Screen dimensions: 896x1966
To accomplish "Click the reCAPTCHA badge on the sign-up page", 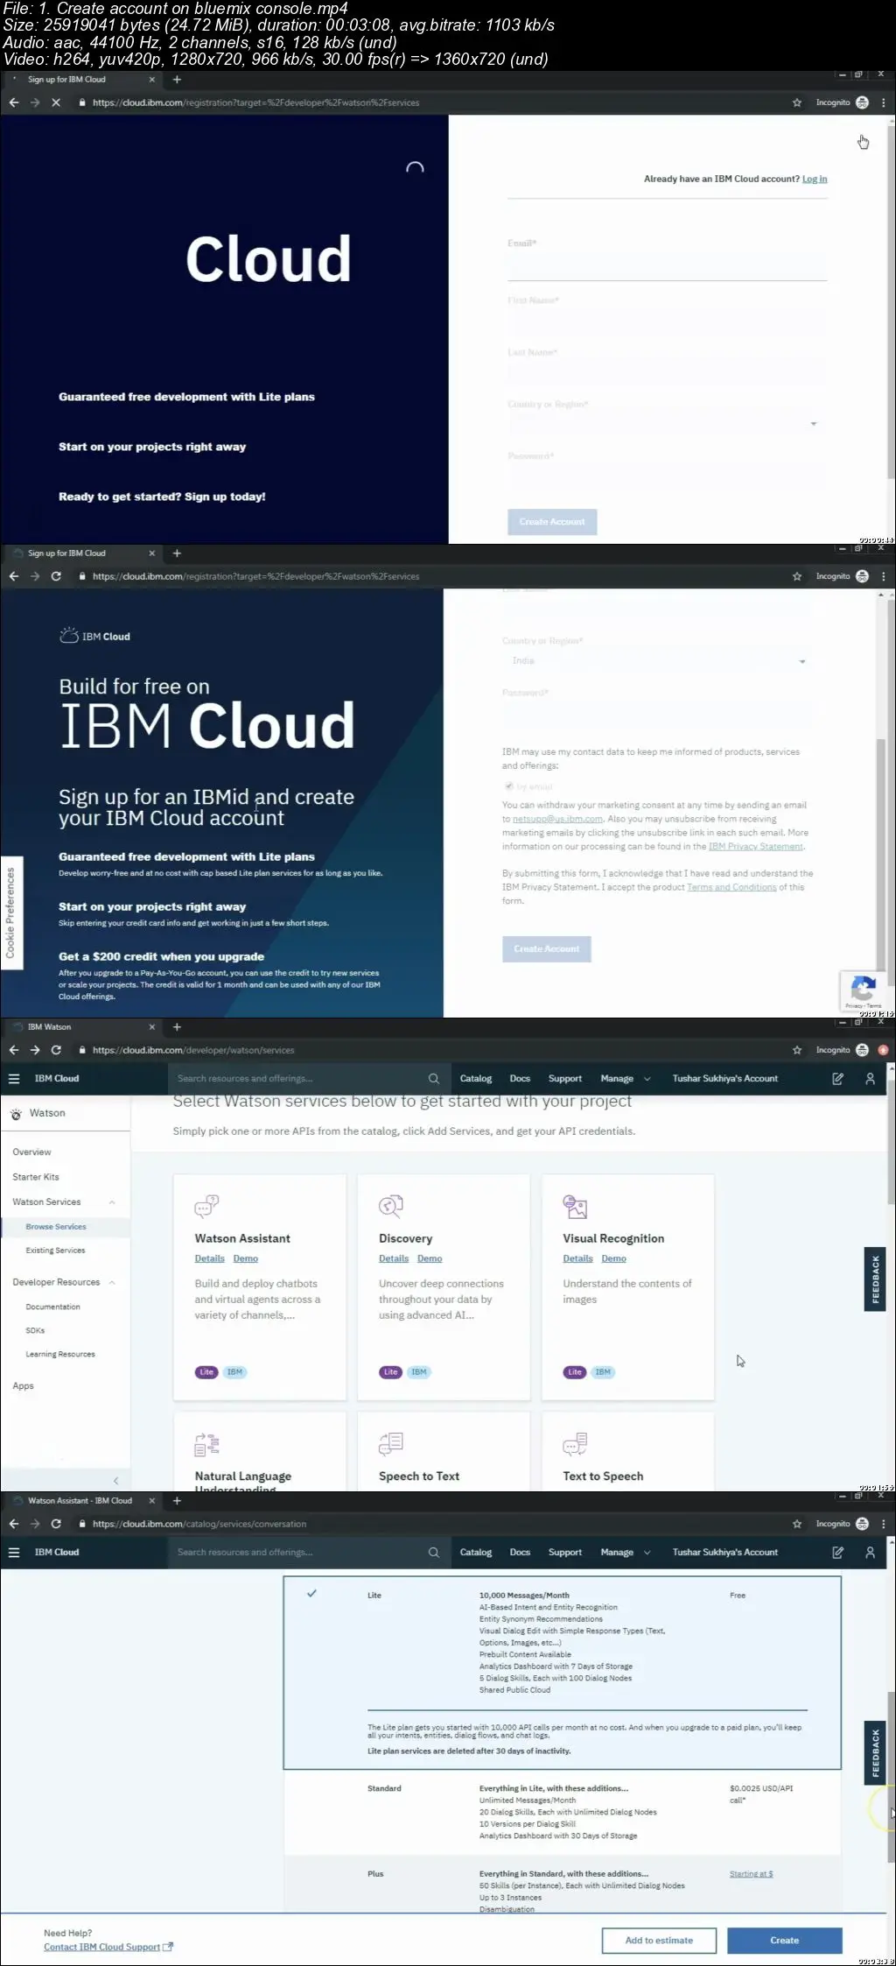I will 863,991.
